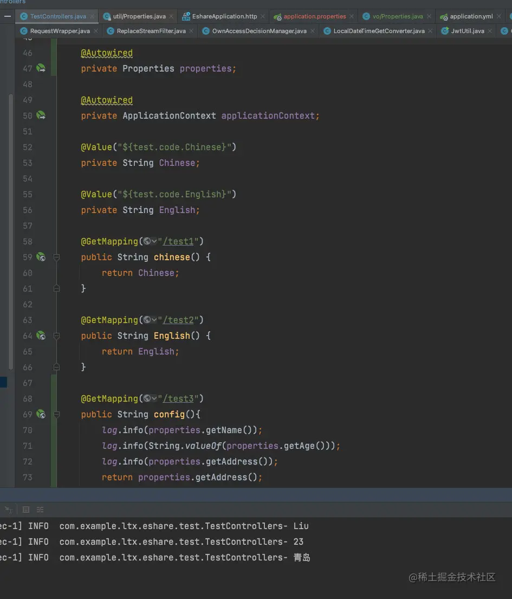Click the bean gutter icon beside ApplicationContext applicationContext
The width and height of the screenshot is (512, 599).
(41, 115)
